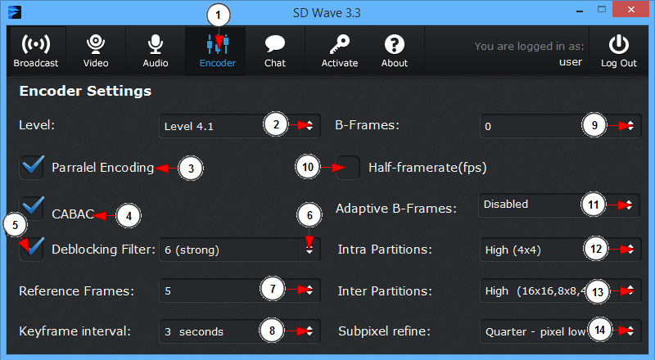This screenshot has height=360, width=655.
Task: Close the SD Wave window
Action: click(x=630, y=9)
